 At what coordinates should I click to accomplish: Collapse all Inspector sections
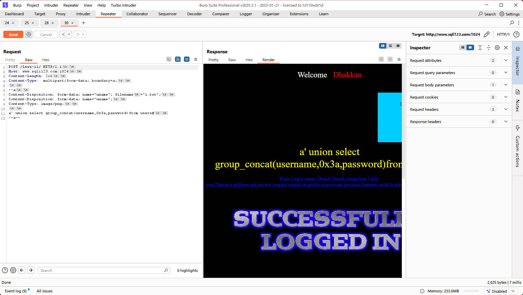489,48
